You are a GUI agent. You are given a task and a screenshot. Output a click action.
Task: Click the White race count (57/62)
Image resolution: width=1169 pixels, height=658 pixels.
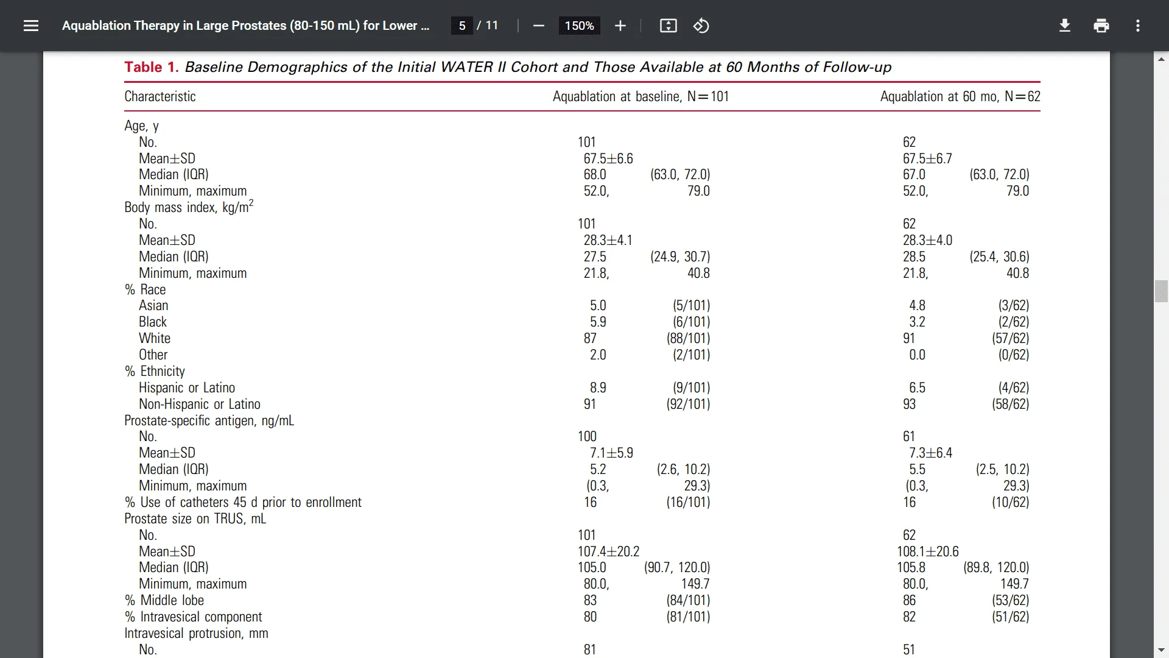1010,339
